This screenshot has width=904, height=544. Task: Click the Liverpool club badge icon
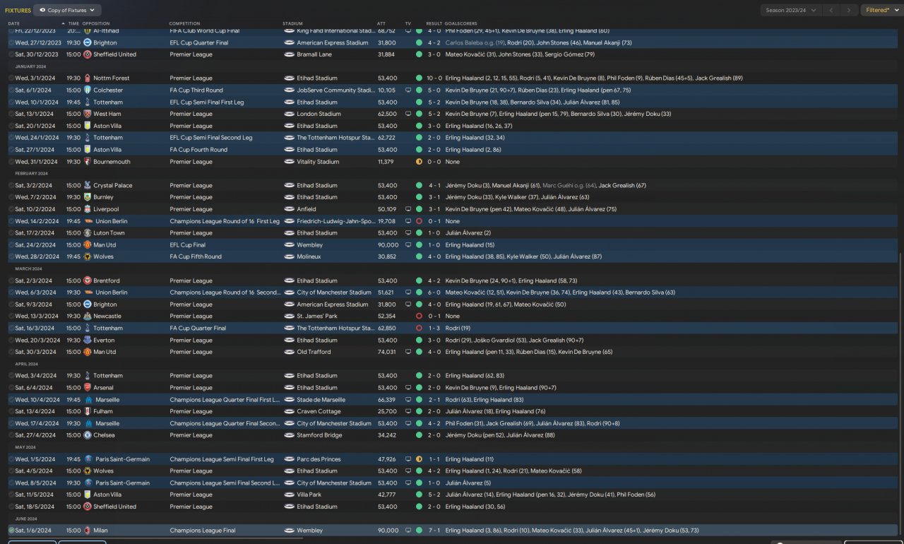click(88, 209)
